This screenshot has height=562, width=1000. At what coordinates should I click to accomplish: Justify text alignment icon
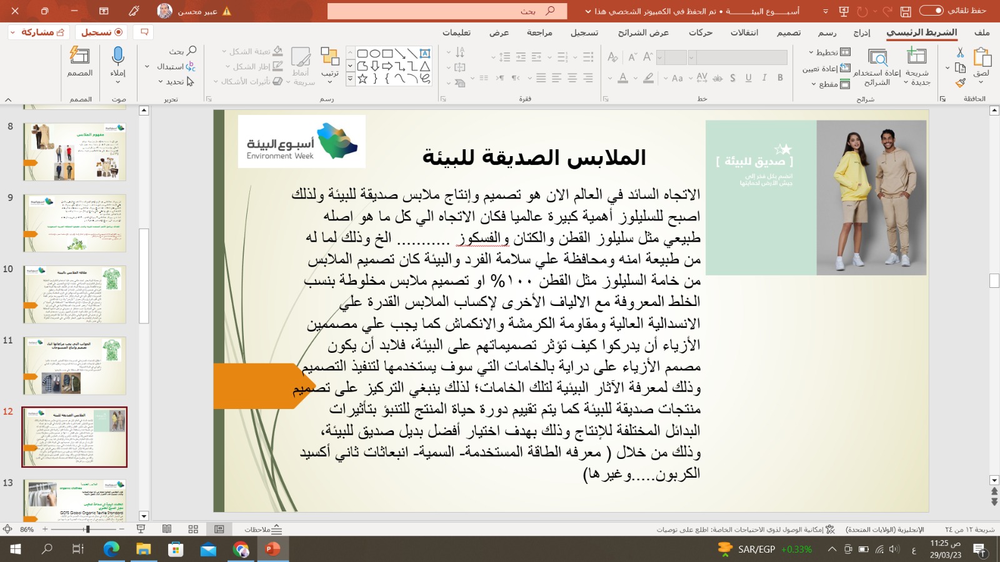pos(541,78)
